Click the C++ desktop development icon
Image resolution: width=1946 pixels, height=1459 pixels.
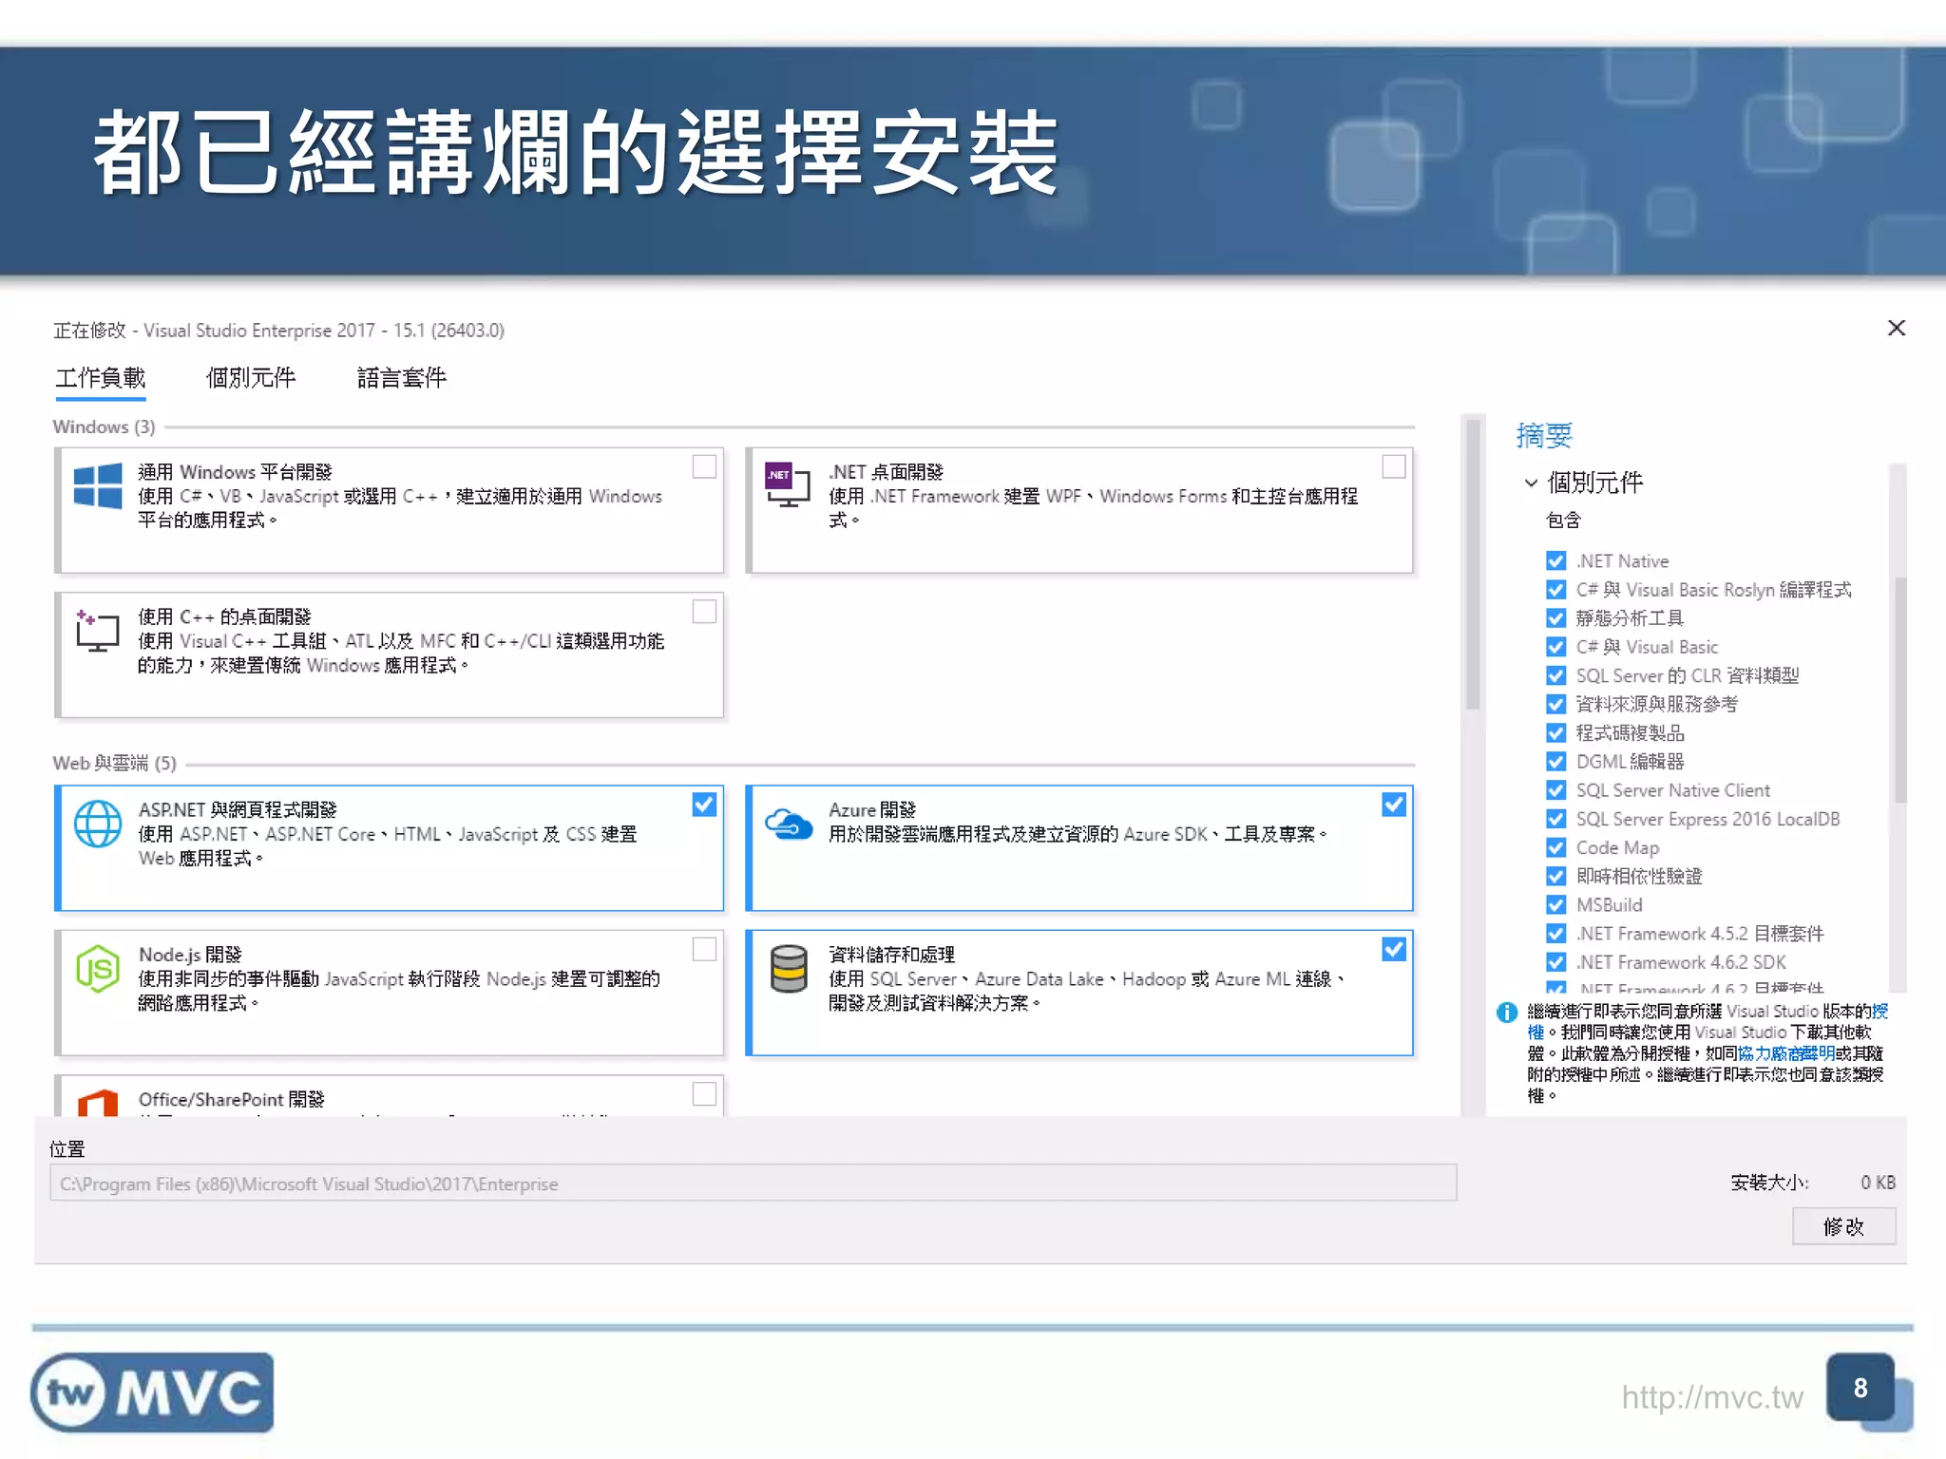(97, 631)
